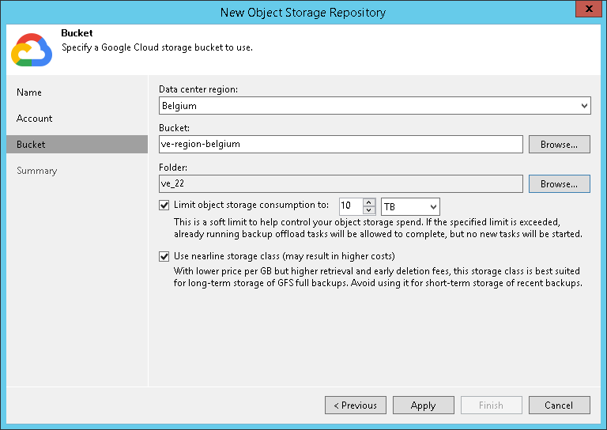Increase storage limit with up arrow
Viewport: 607px width, 430px height.
(369, 202)
